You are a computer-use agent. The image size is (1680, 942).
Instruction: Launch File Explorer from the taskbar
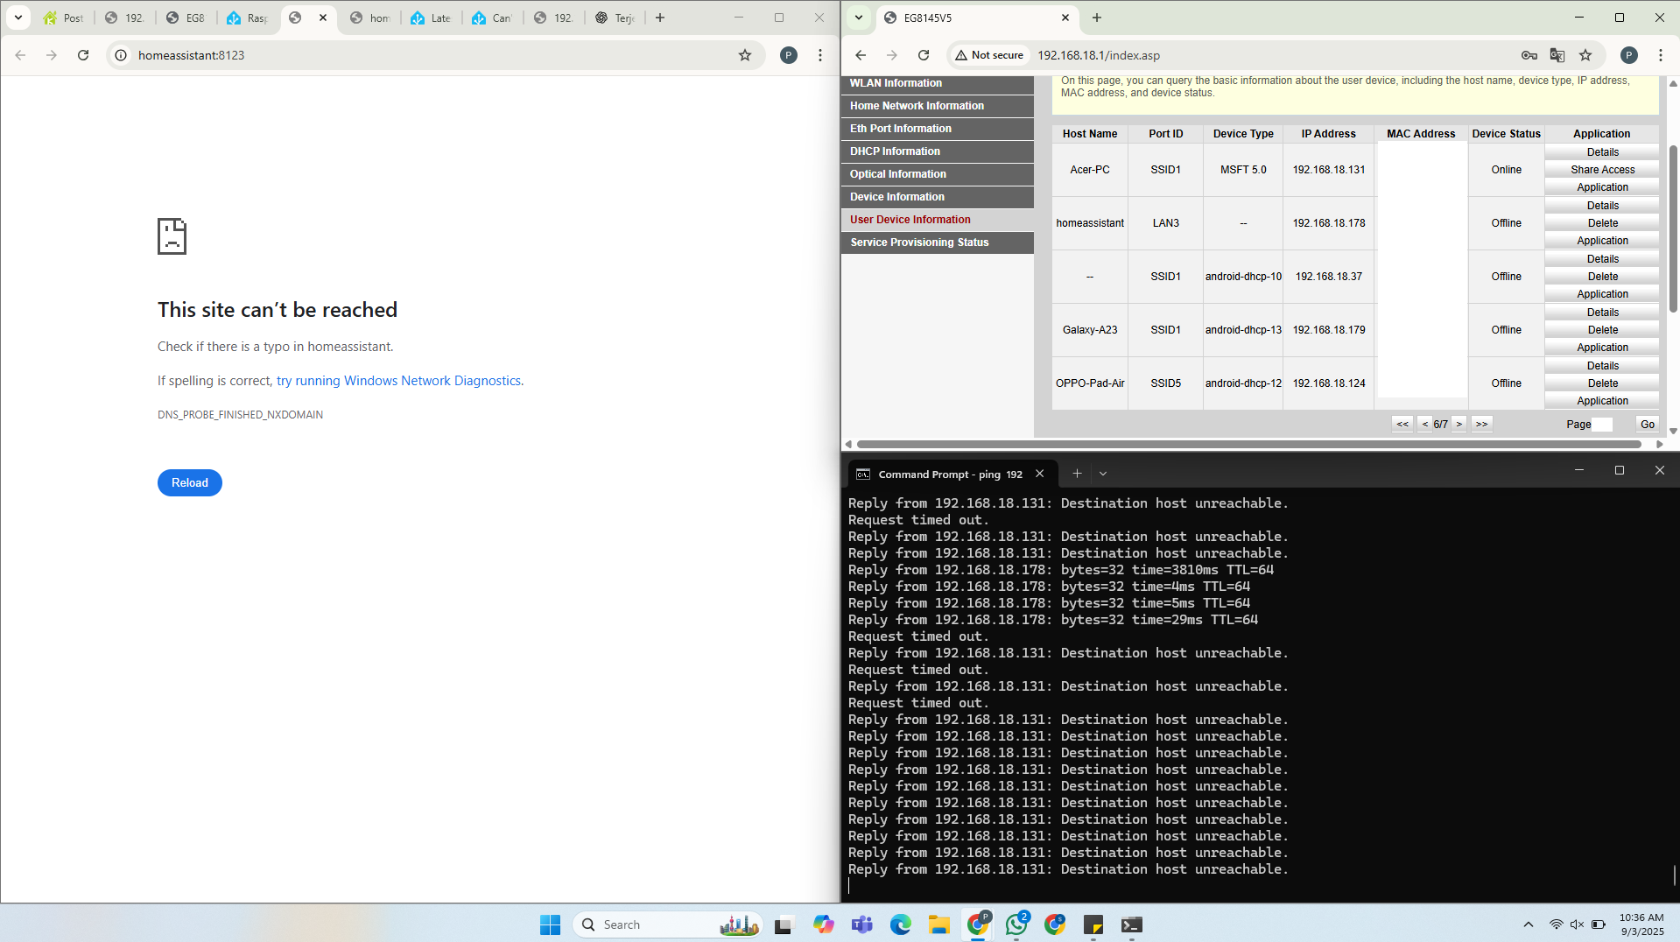click(939, 924)
